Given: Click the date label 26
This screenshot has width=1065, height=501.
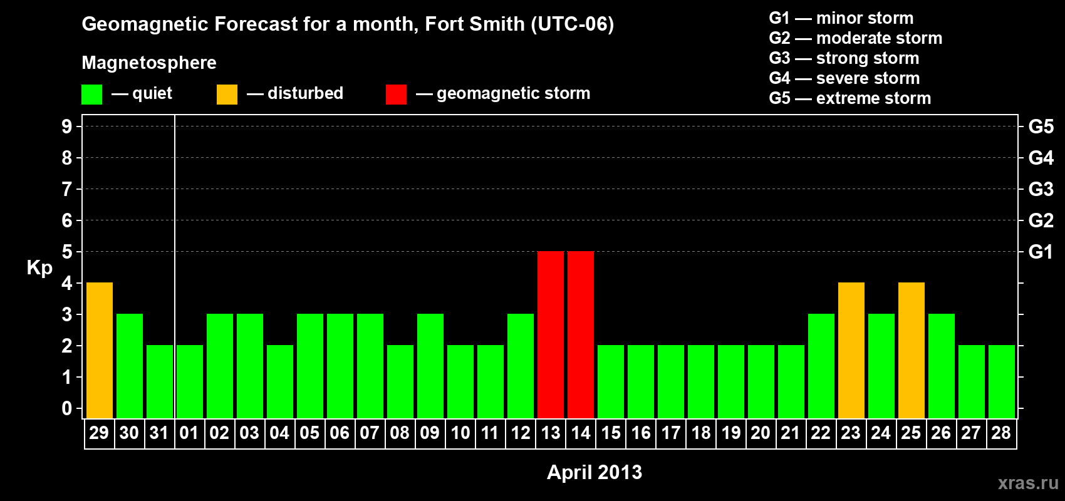Looking at the screenshot, I should point(941,433).
